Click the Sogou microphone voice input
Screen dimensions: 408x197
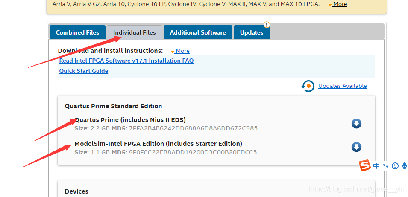click(404, 165)
